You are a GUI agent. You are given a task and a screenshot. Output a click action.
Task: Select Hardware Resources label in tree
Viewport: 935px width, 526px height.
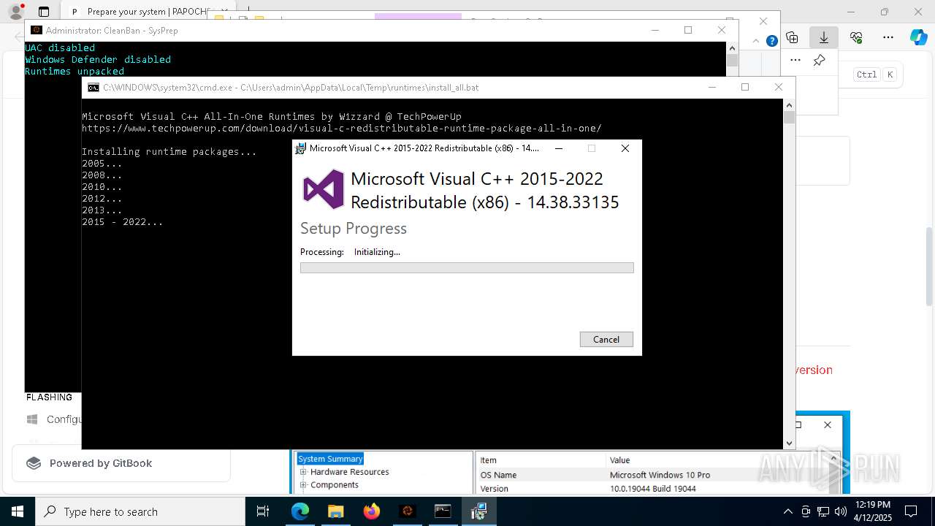[x=349, y=472]
